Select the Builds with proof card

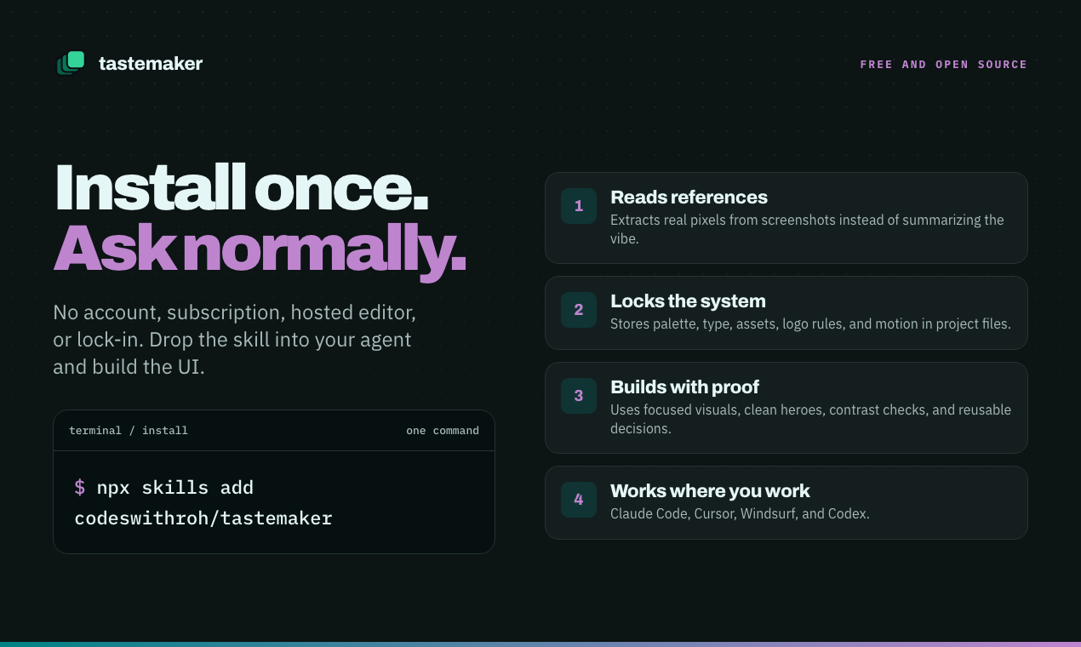786,408
